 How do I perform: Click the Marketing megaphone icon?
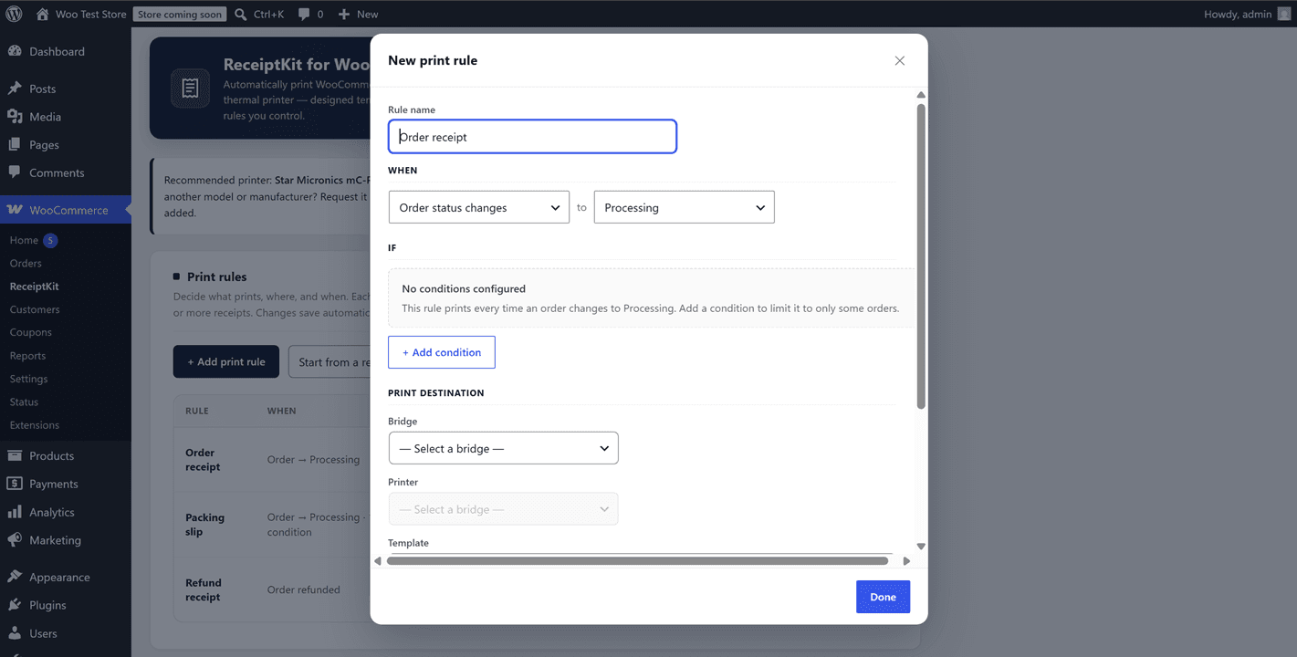(15, 540)
